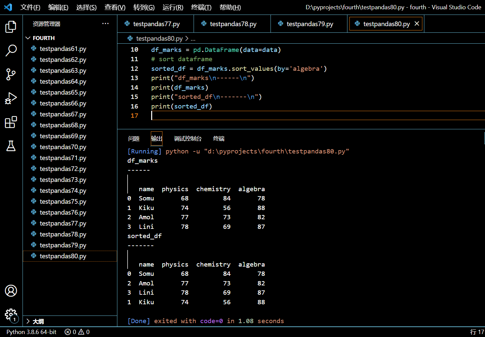This screenshot has width=485, height=337.
Task: Open testpandas62.py in explorer
Action: (70, 60)
